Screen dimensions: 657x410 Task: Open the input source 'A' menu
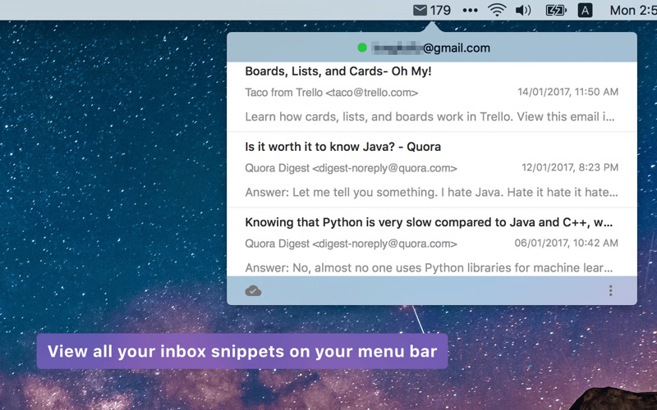585,10
